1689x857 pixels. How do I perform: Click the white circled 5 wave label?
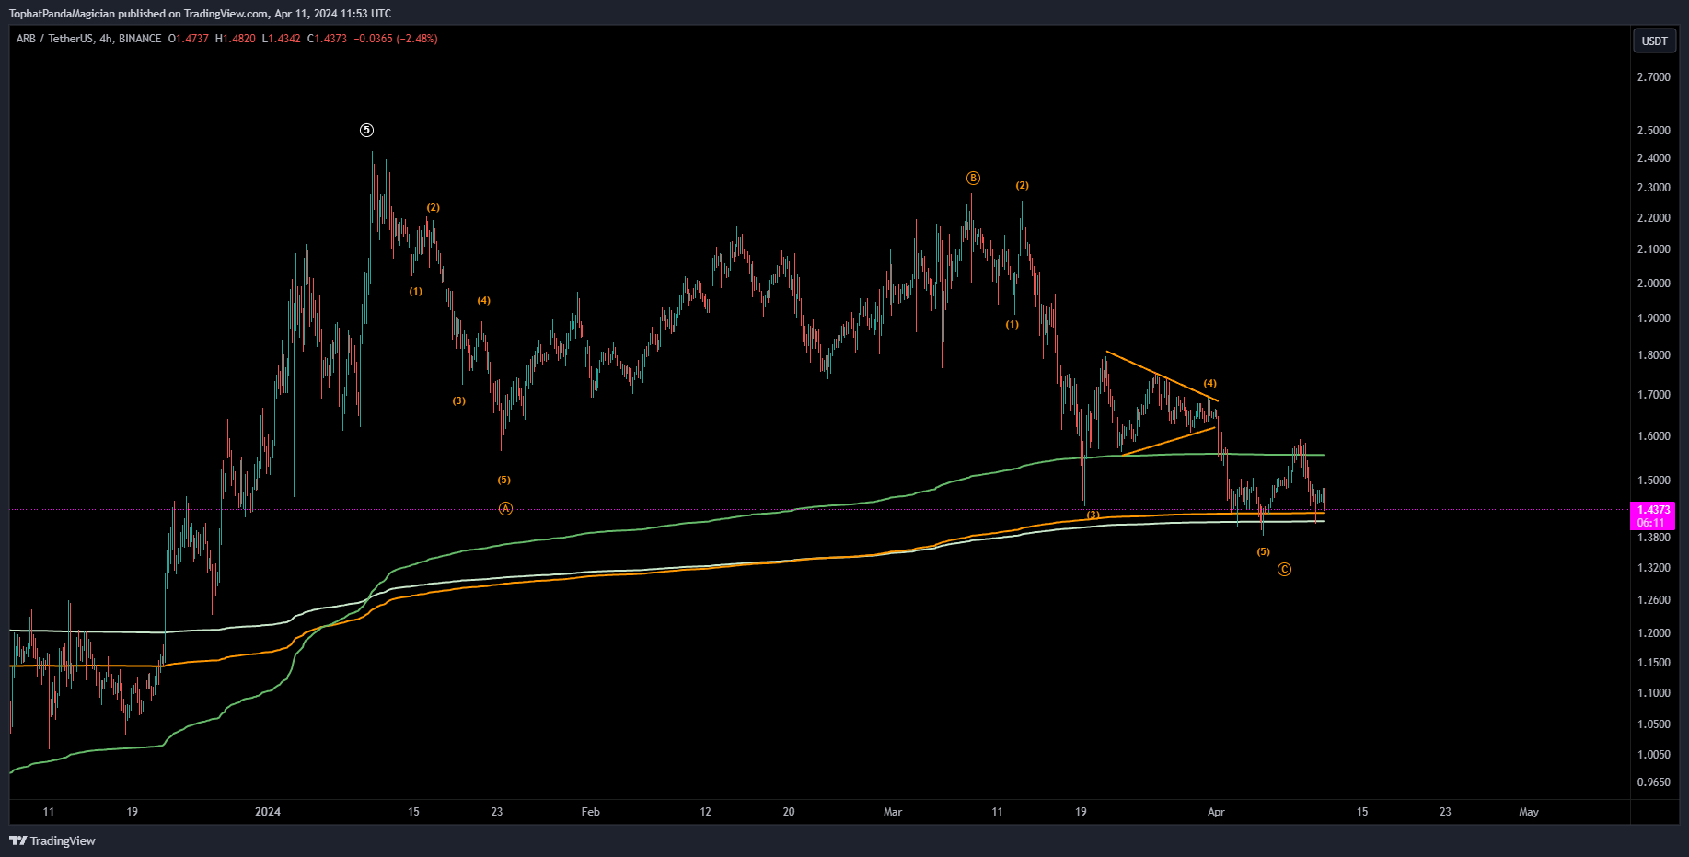[366, 131]
